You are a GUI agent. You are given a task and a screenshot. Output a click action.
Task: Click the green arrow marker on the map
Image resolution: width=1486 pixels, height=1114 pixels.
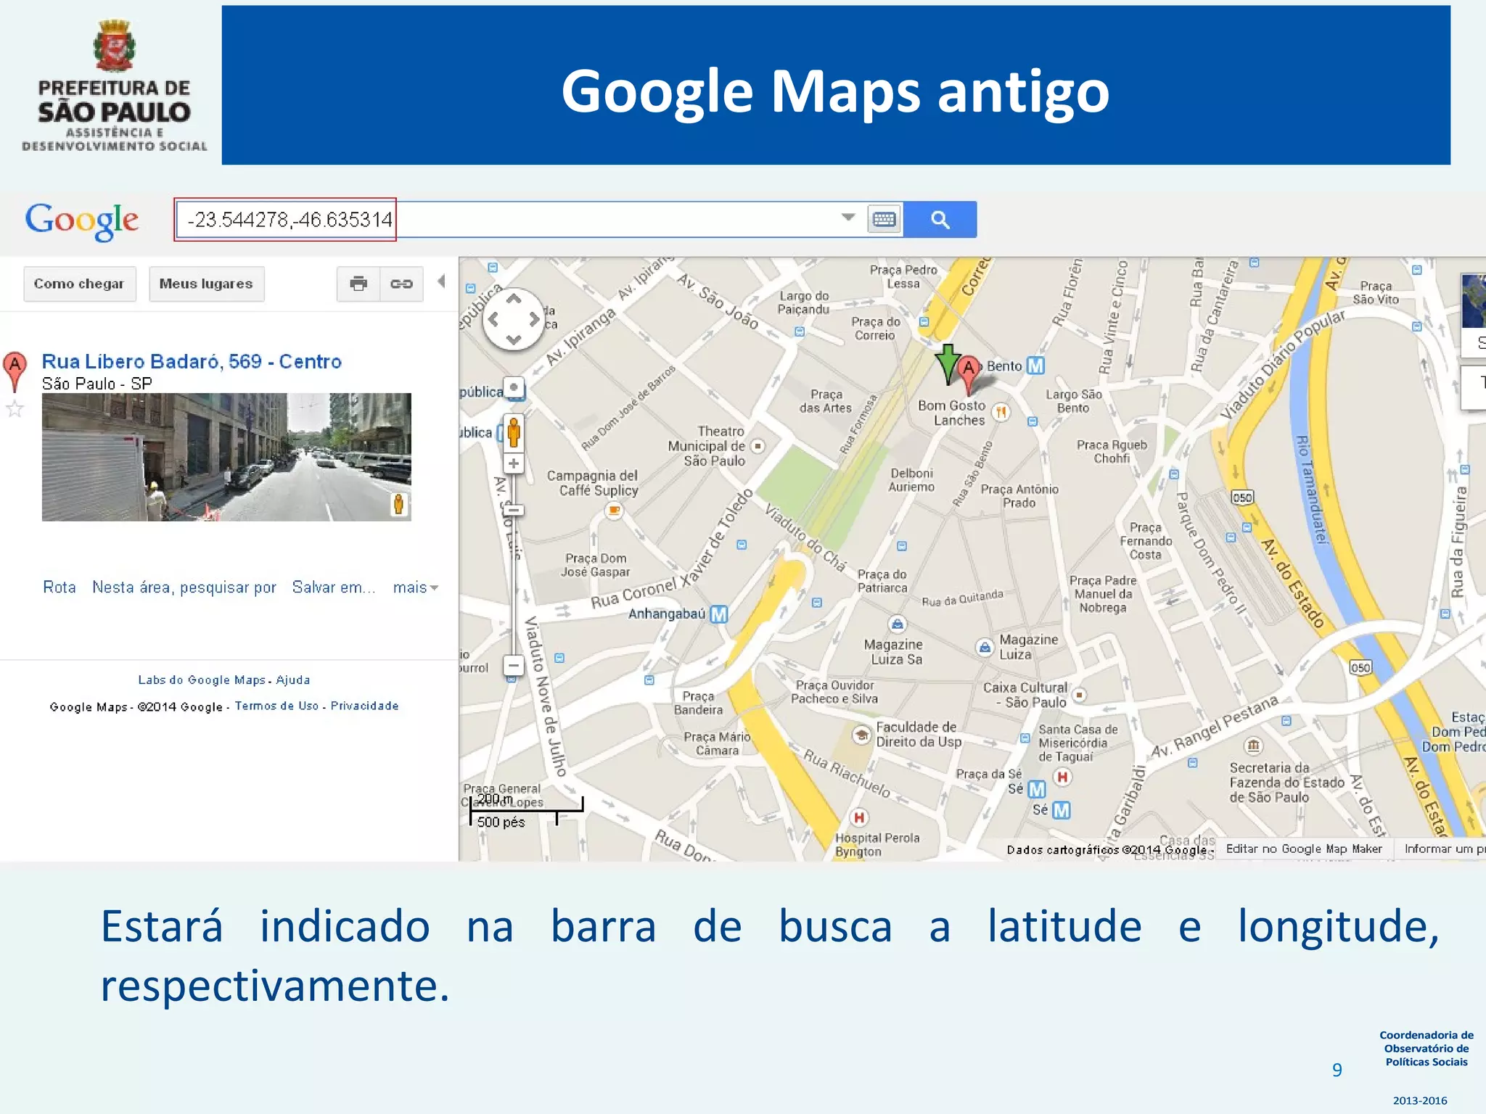[948, 364]
